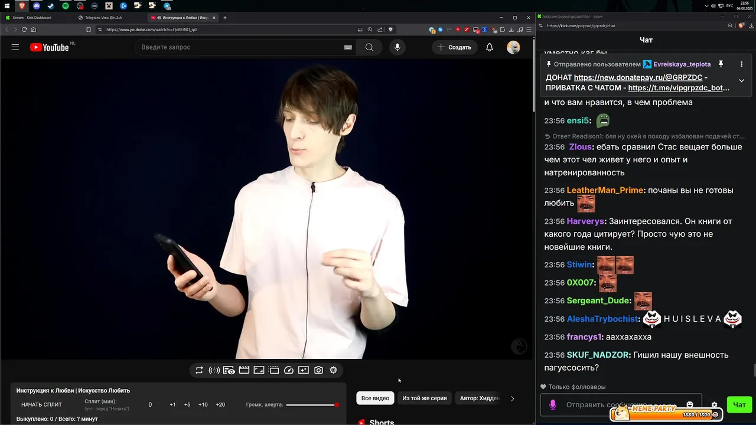This screenshot has width=756, height=425.
Task: Open the YouTube hamburger guide menu
Action: pyautogui.click(x=15, y=47)
